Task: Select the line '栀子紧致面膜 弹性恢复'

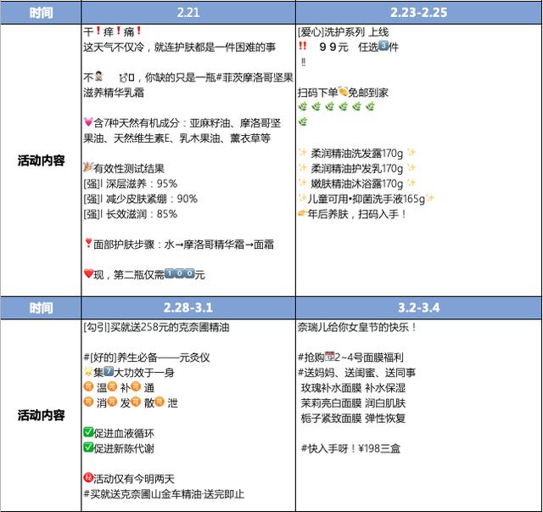Action: [353, 419]
